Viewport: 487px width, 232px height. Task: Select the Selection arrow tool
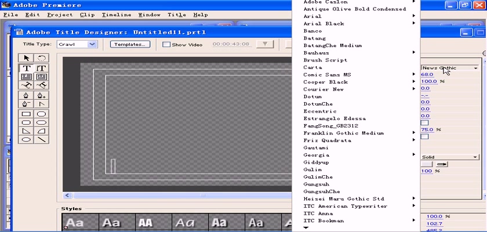(x=27, y=58)
